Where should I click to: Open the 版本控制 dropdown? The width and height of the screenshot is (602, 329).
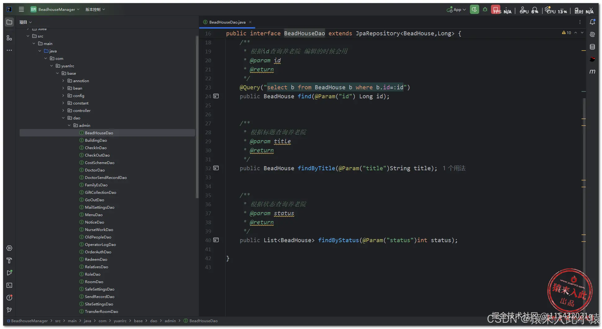click(x=95, y=10)
